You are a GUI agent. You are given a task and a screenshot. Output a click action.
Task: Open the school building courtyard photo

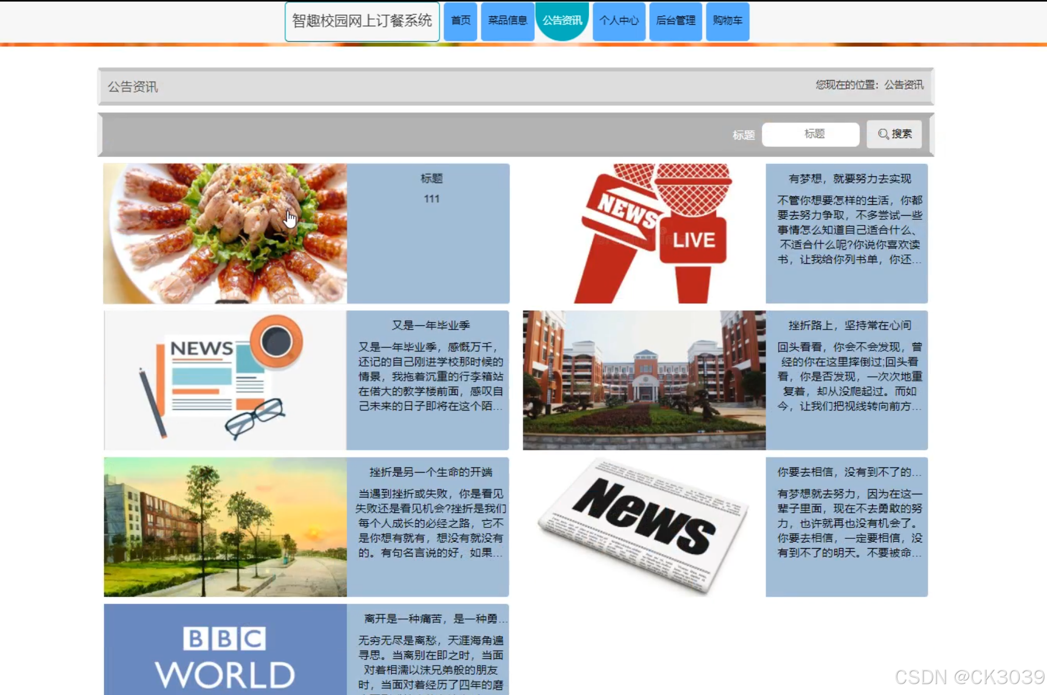(x=644, y=380)
